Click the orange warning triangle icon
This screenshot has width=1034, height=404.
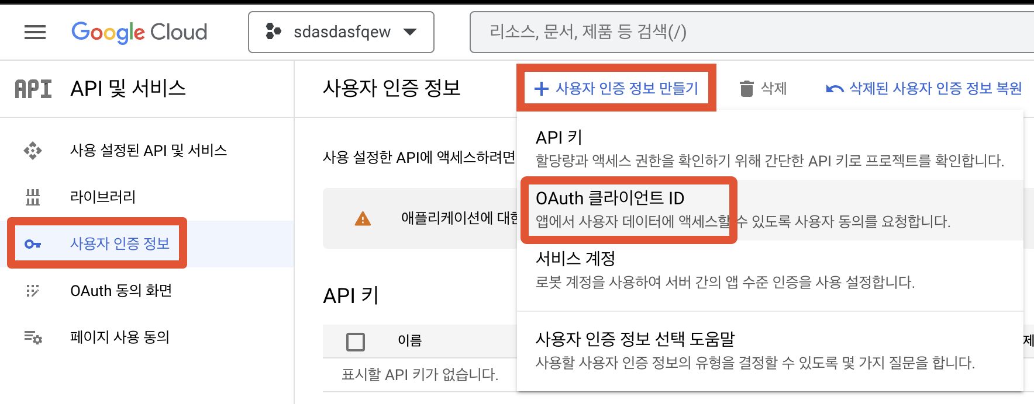point(363,219)
